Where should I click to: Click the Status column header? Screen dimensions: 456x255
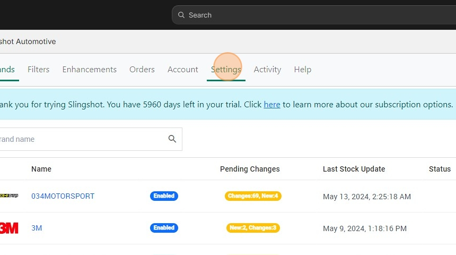point(440,169)
